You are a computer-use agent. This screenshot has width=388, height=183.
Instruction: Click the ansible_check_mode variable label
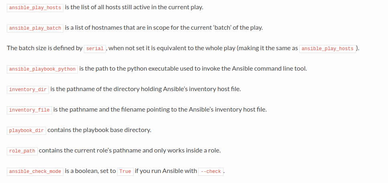point(35,171)
